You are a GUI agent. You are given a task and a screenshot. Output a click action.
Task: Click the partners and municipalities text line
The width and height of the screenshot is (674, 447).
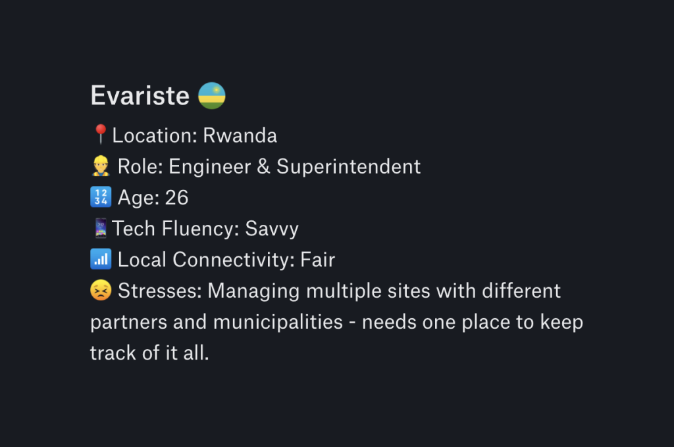(336, 322)
